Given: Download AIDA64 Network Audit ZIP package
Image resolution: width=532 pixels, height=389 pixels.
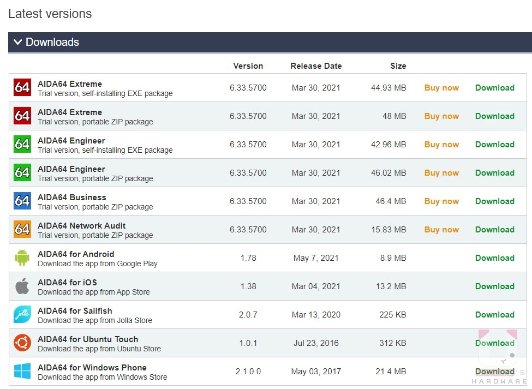Looking at the screenshot, I should pos(495,230).
